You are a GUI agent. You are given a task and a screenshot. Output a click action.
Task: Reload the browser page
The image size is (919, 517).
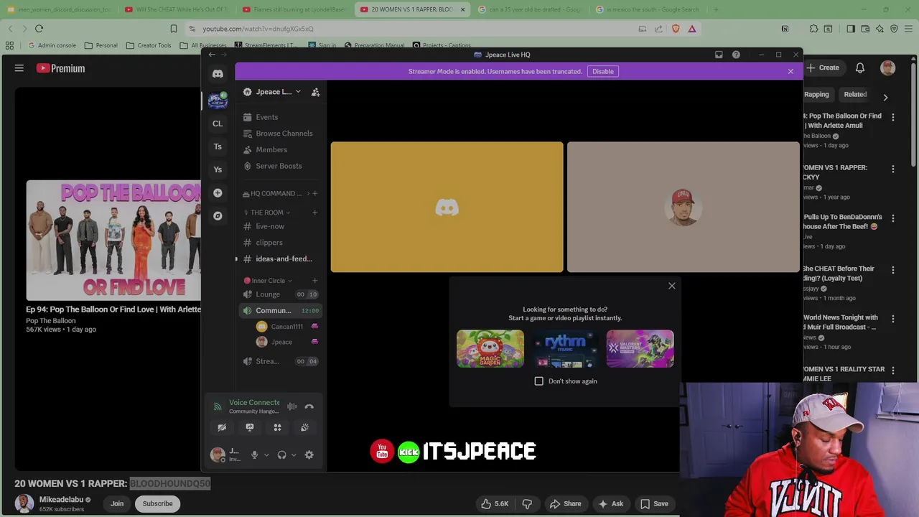[x=39, y=29]
